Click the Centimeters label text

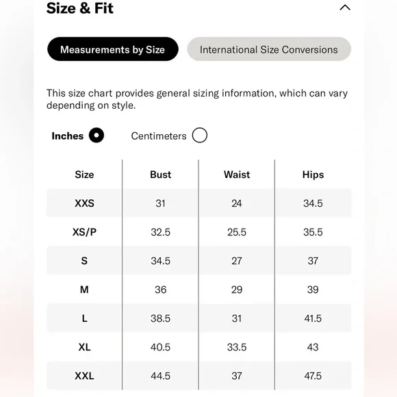tap(159, 136)
